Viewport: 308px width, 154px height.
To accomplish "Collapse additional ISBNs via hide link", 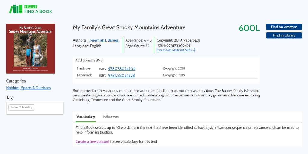I will [174, 50].
